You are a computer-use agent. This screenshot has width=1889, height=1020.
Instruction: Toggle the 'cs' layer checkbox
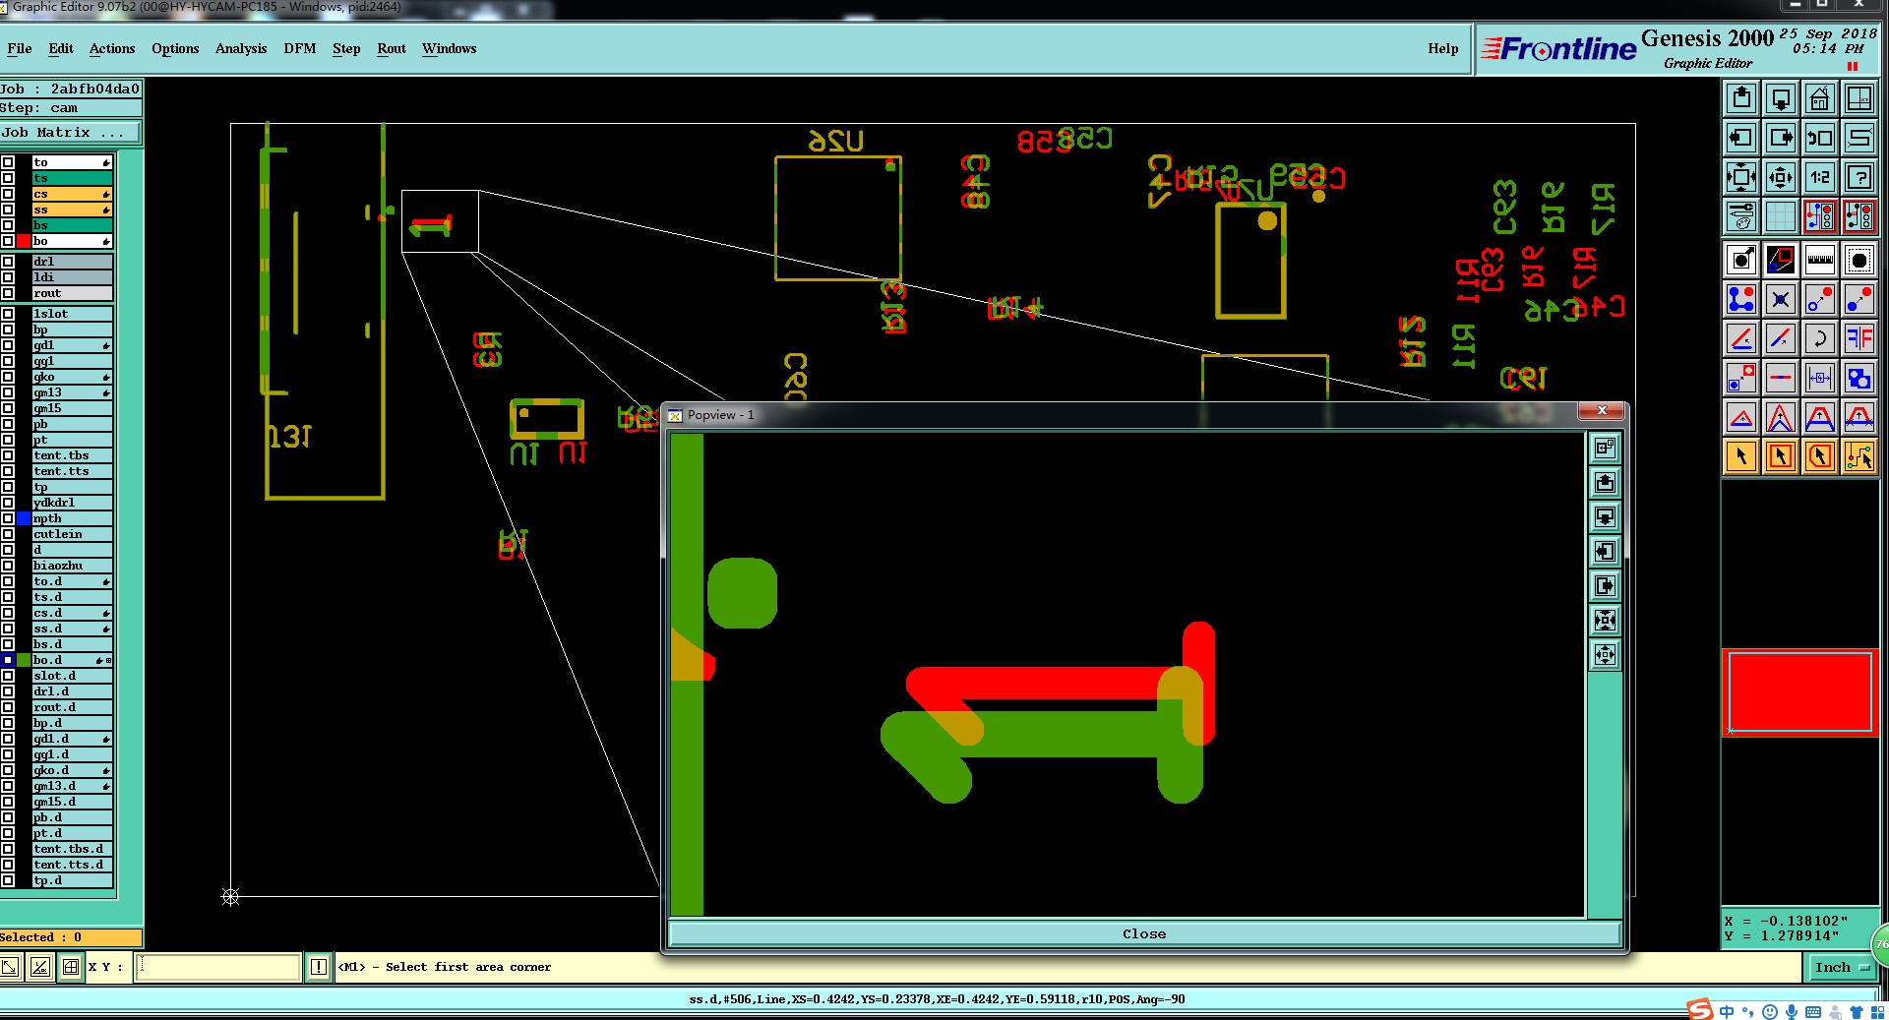8,194
